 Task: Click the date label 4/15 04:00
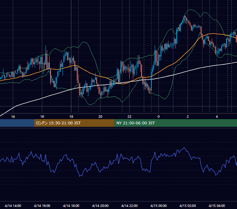tap(217, 206)
